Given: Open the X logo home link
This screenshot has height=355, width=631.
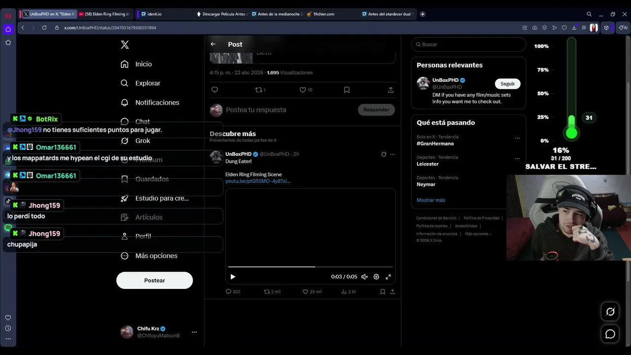Looking at the screenshot, I should 125,45.
